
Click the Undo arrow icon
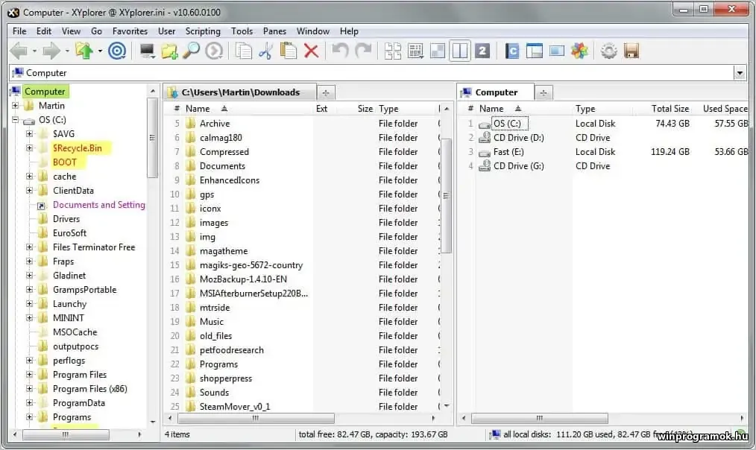(x=341, y=51)
